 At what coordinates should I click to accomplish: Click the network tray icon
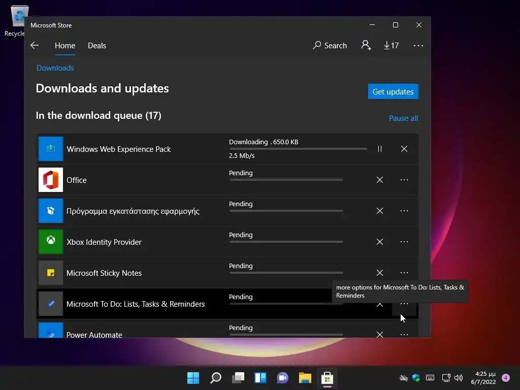click(446, 378)
